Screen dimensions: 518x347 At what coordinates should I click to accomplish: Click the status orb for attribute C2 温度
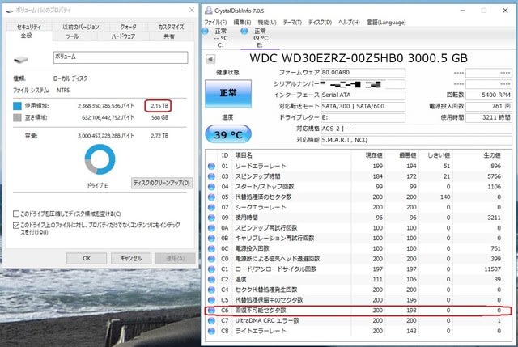pyautogui.click(x=211, y=279)
